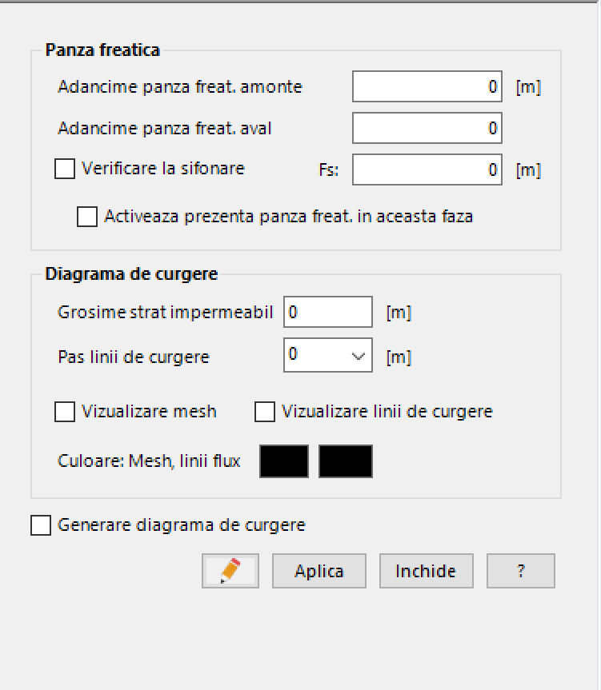Toggle Activeaza prezenta panza freat. checkbox
601x690 pixels.
click(88, 217)
